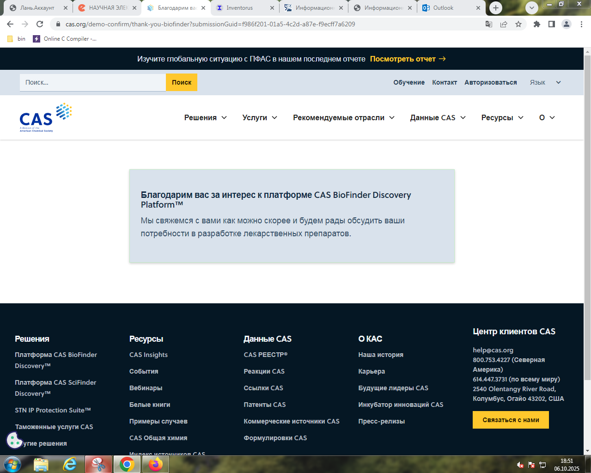Bookmark this page with the star icon
Screen dimensions: 591x473
click(x=518, y=24)
